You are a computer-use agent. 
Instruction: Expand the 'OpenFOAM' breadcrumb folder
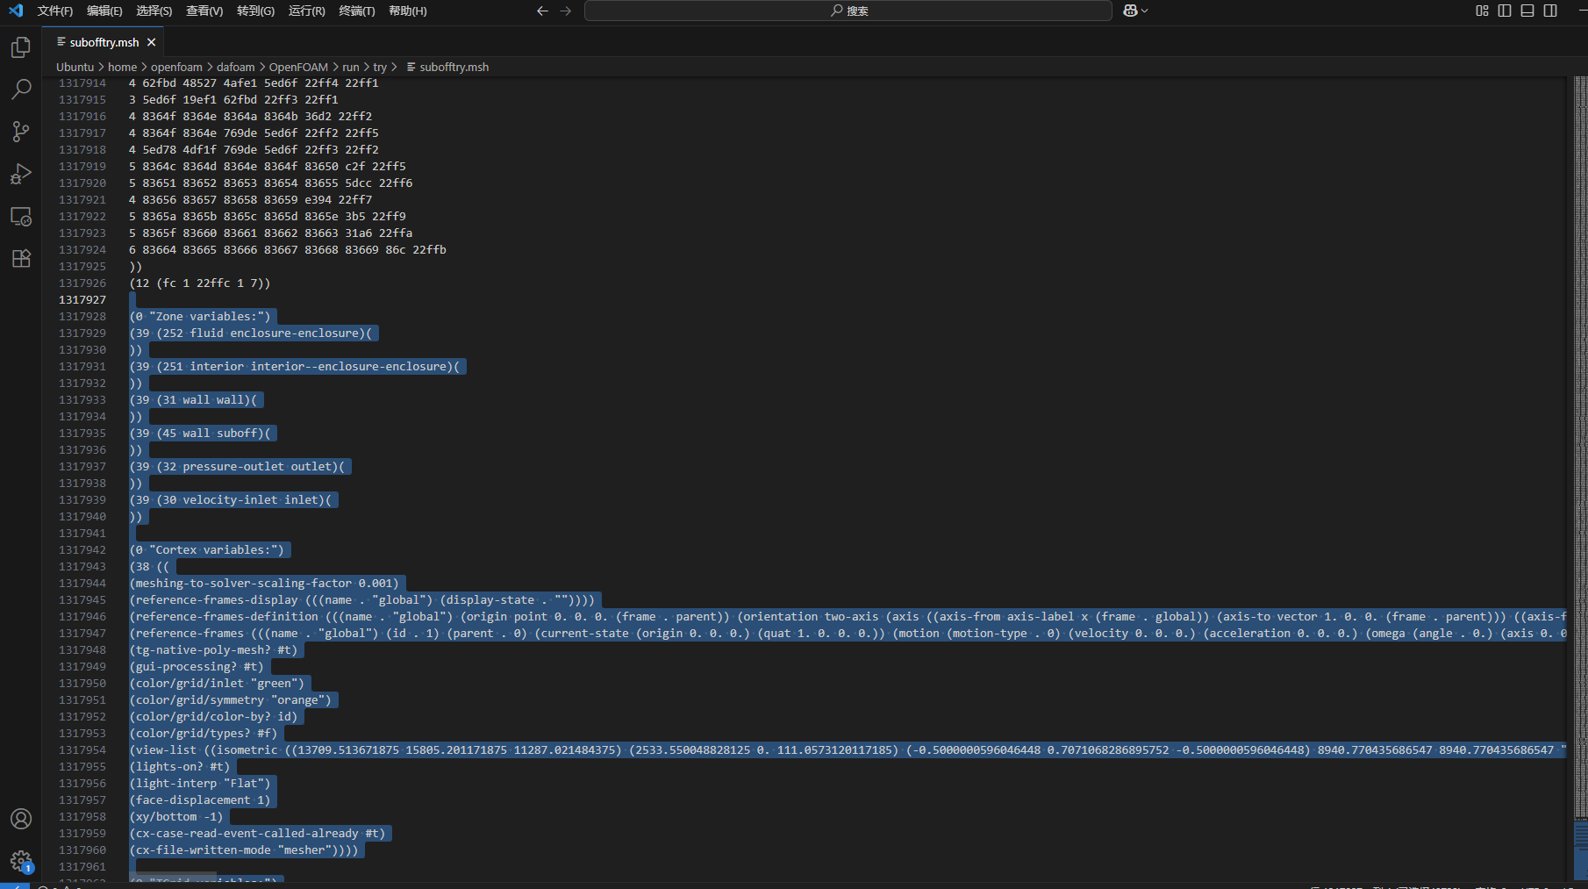[298, 67]
